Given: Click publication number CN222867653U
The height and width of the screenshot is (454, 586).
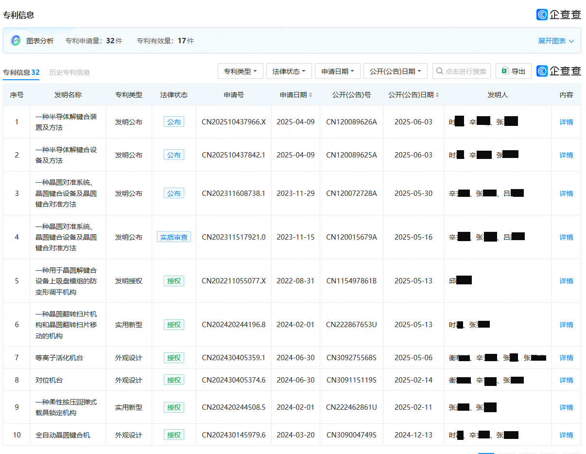Looking at the screenshot, I should [x=351, y=325].
